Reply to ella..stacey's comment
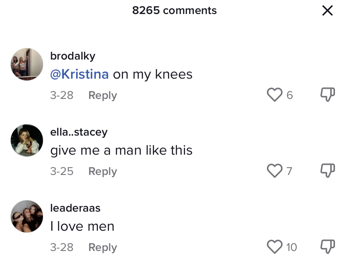 click(x=103, y=171)
